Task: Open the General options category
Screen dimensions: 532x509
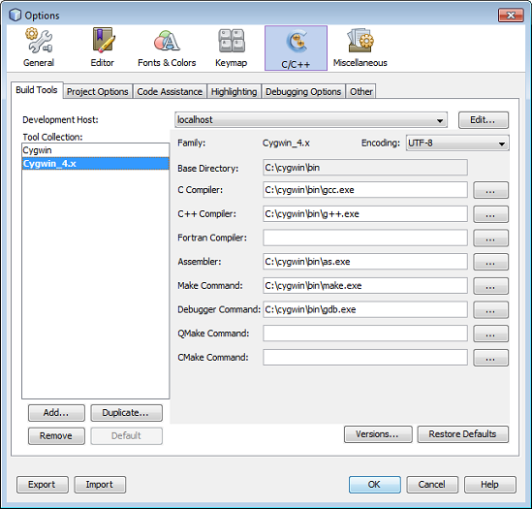Action: (x=39, y=48)
